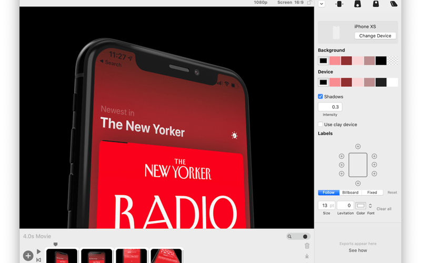
Task: Add a new keyframe with plus button
Action: tap(28, 256)
